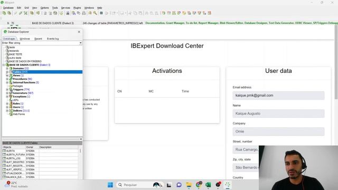Image resolution: width=338 pixels, height=190 pixels.
Task: Click the To-do list link
Action: pyautogui.click(x=191, y=23)
